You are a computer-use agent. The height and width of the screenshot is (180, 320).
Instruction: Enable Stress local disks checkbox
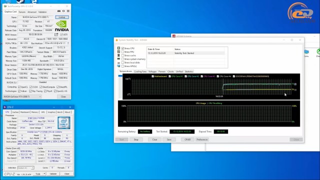122,62
